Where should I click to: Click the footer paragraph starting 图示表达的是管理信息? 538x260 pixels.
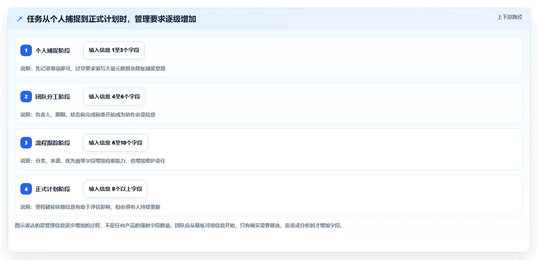(x=179, y=225)
